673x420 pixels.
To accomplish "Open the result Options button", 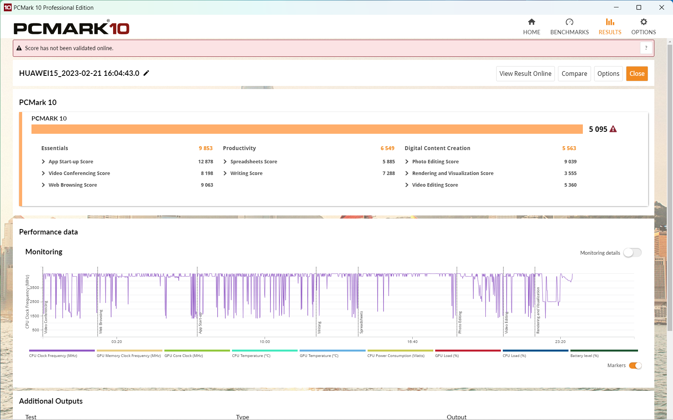I will click(608, 73).
